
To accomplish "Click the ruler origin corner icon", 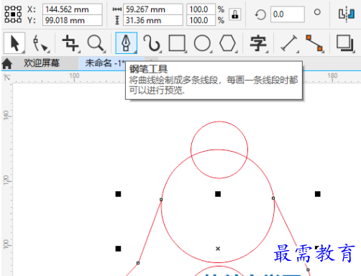I will (x=7, y=77).
